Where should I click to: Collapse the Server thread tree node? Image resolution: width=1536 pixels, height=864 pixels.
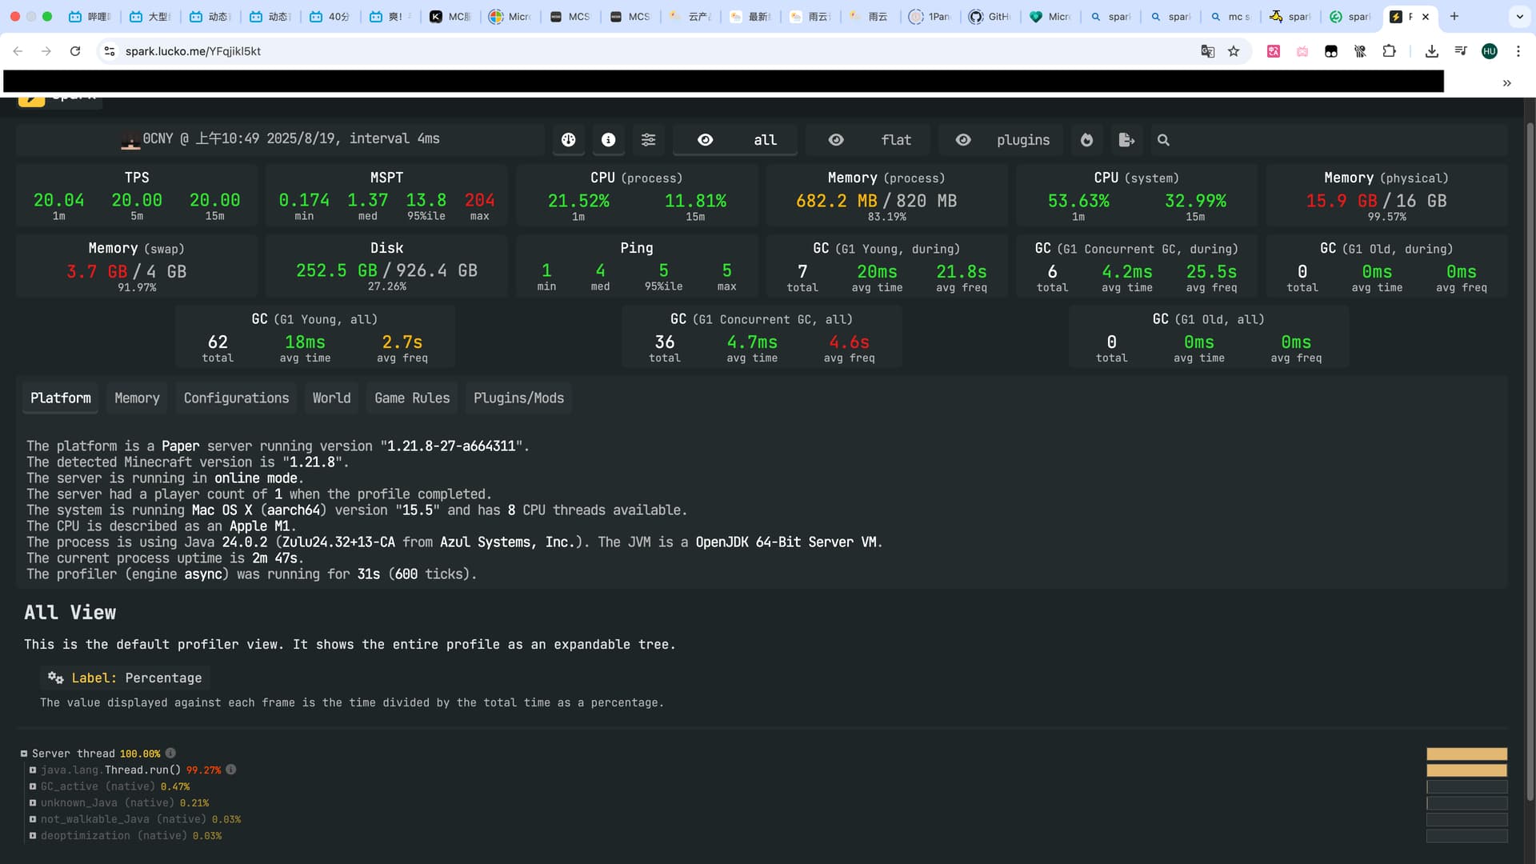pos(24,754)
